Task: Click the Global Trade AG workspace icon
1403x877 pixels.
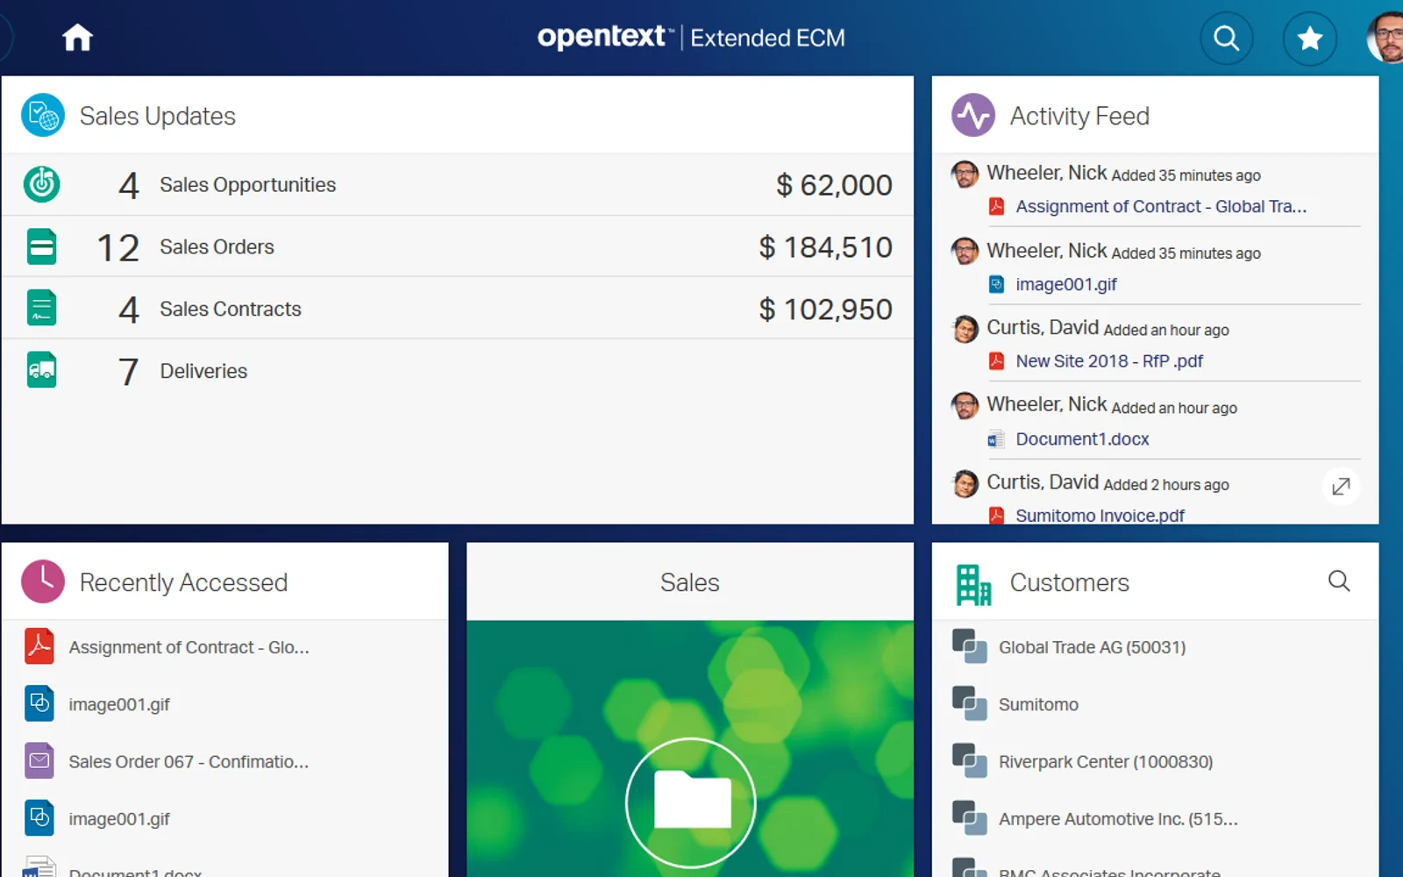Action: tap(969, 646)
